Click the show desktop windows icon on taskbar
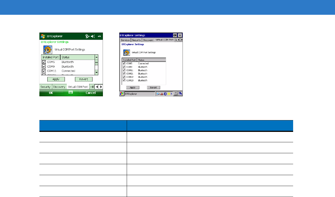This screenshot has height=197, width=335. click(181, 94)
